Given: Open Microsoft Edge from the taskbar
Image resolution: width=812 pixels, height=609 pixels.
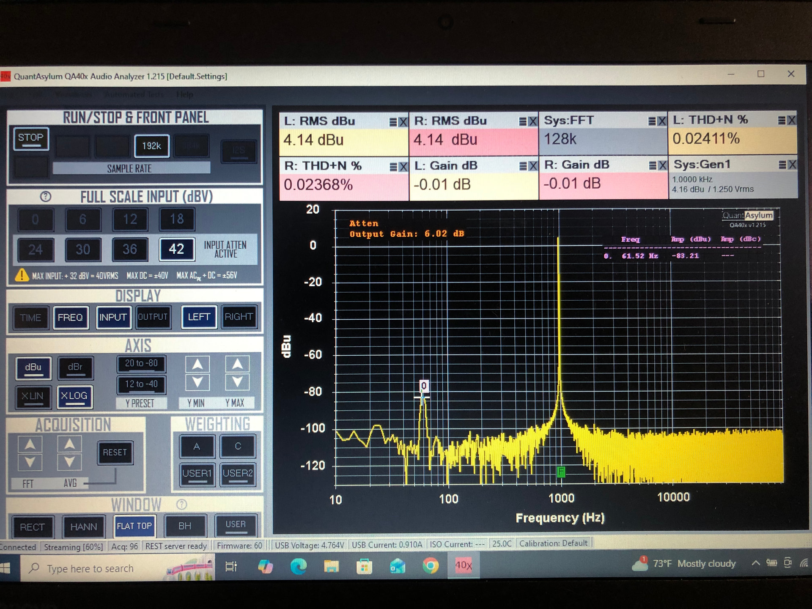Looking at the screenshot, I should [298, 566].
